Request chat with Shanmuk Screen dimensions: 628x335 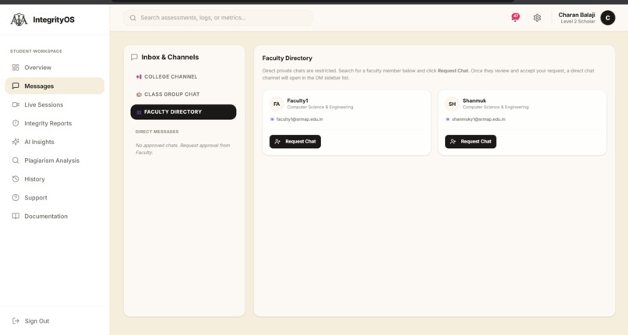[x=471, y=142]
